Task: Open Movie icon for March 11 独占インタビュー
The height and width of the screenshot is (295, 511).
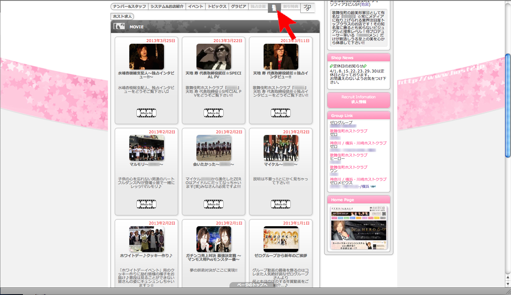Action: [x=280, y=112]
